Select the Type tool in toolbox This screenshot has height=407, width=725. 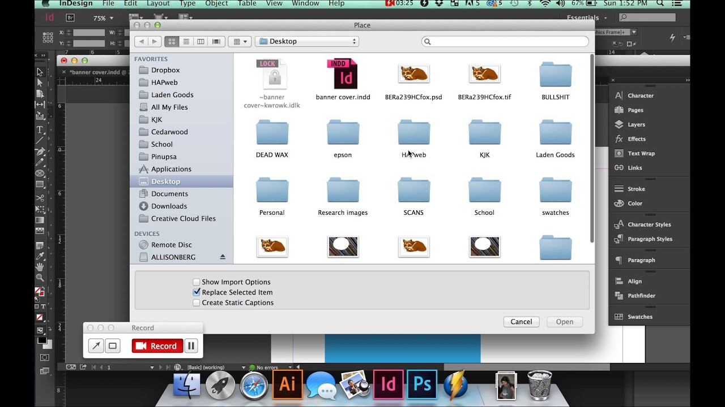click(x=40, y=129)
